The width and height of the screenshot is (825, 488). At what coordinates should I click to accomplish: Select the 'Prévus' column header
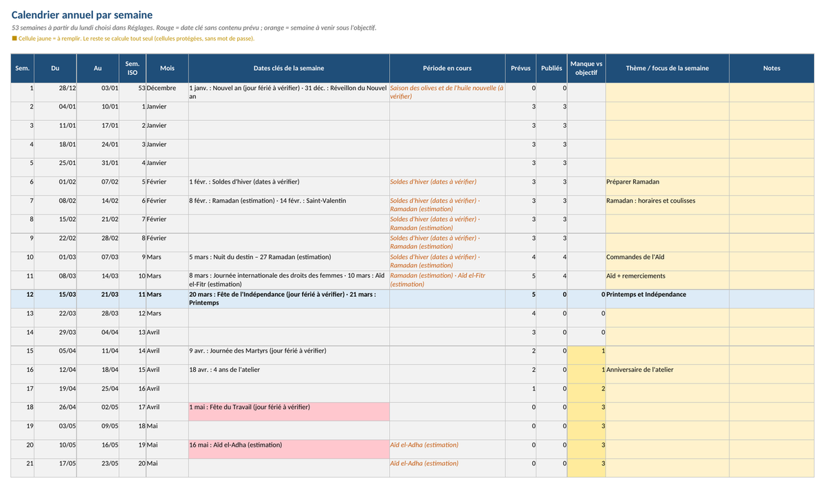point(521,68)
